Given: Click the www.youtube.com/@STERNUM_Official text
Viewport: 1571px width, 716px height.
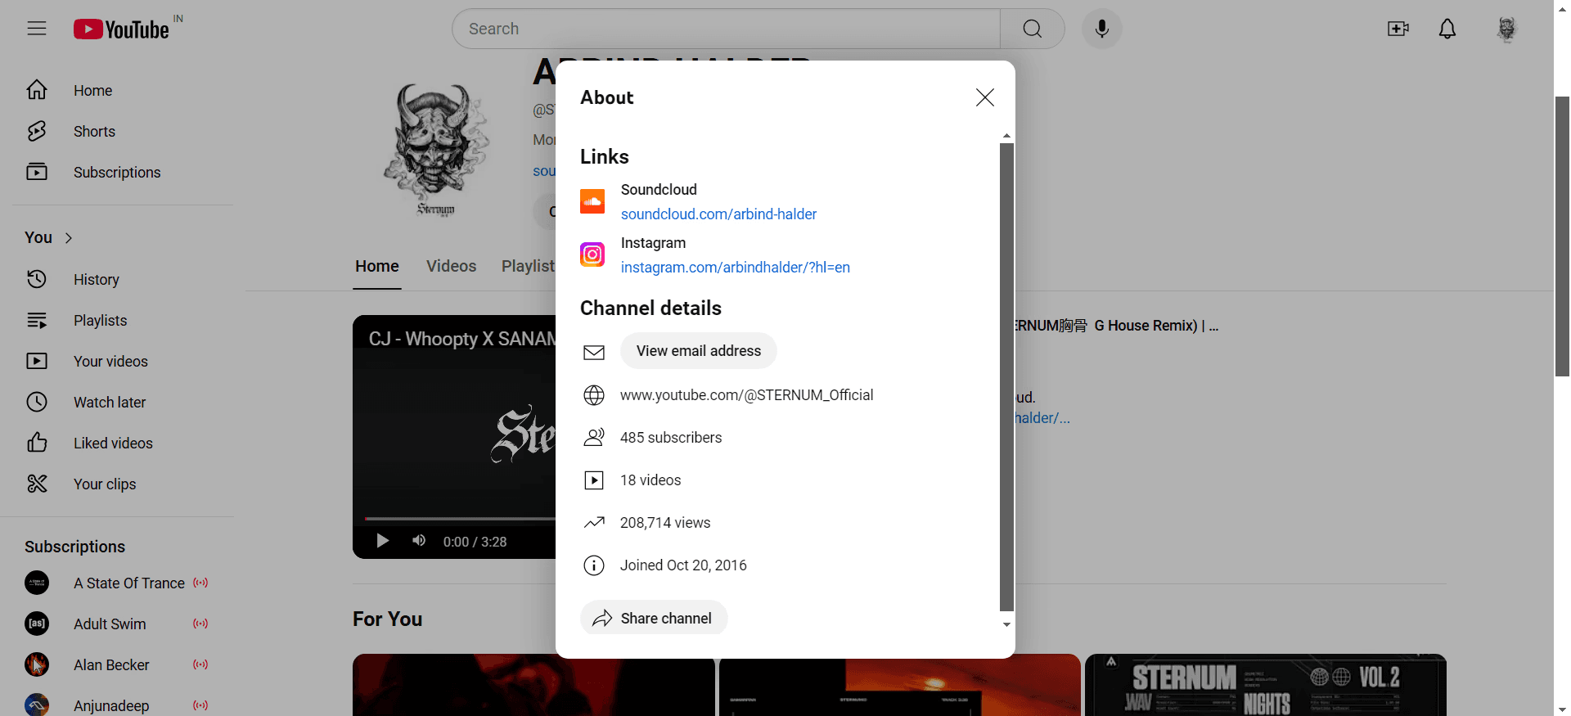Looking at the screenshot, I should point(746,395).
